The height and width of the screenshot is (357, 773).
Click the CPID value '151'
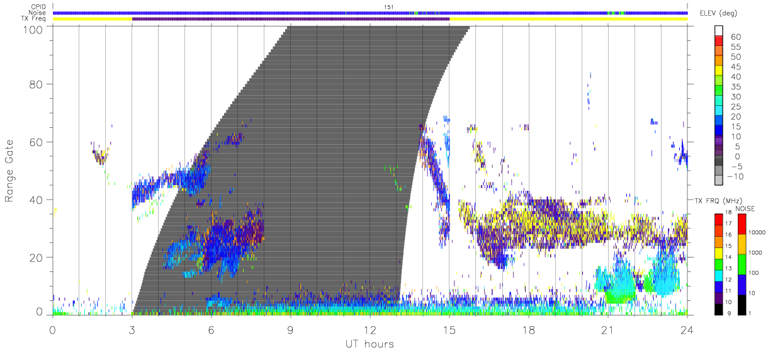coord(389,7)
